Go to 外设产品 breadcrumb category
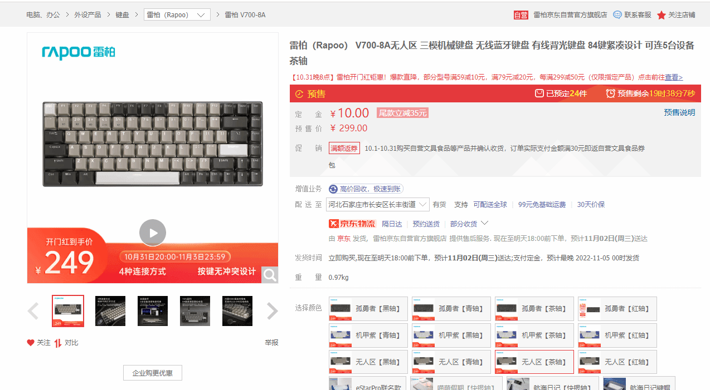This screenshot has width=710, height=390. pyautogui.click(x=88, y=15)
